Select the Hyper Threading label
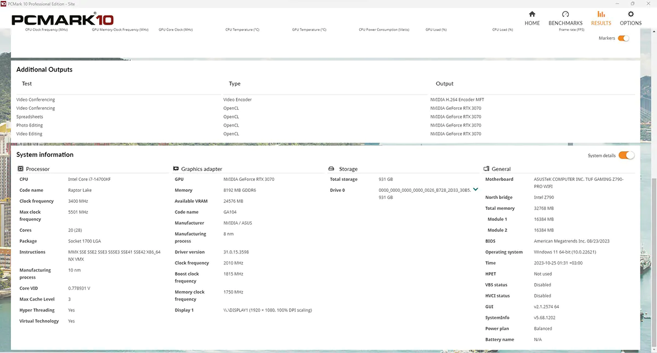Screen dimensions: 657x353 [x=37, y=310]
